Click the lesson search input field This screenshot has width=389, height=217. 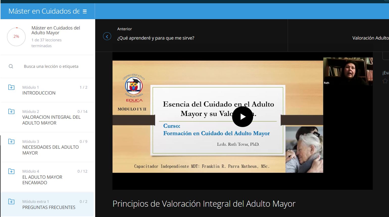point(51,66)
